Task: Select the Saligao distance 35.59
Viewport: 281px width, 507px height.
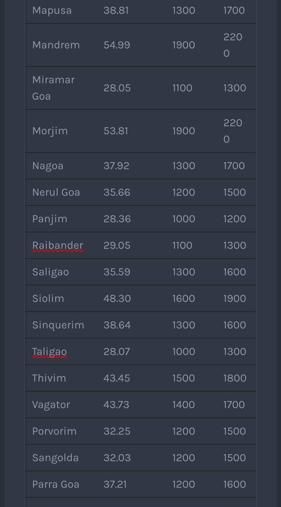Action: point(117,272)
